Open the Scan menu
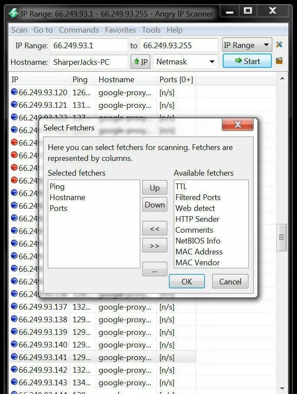Screen dimensions: 297x394 pyautogui.click(x=19, y=30)
